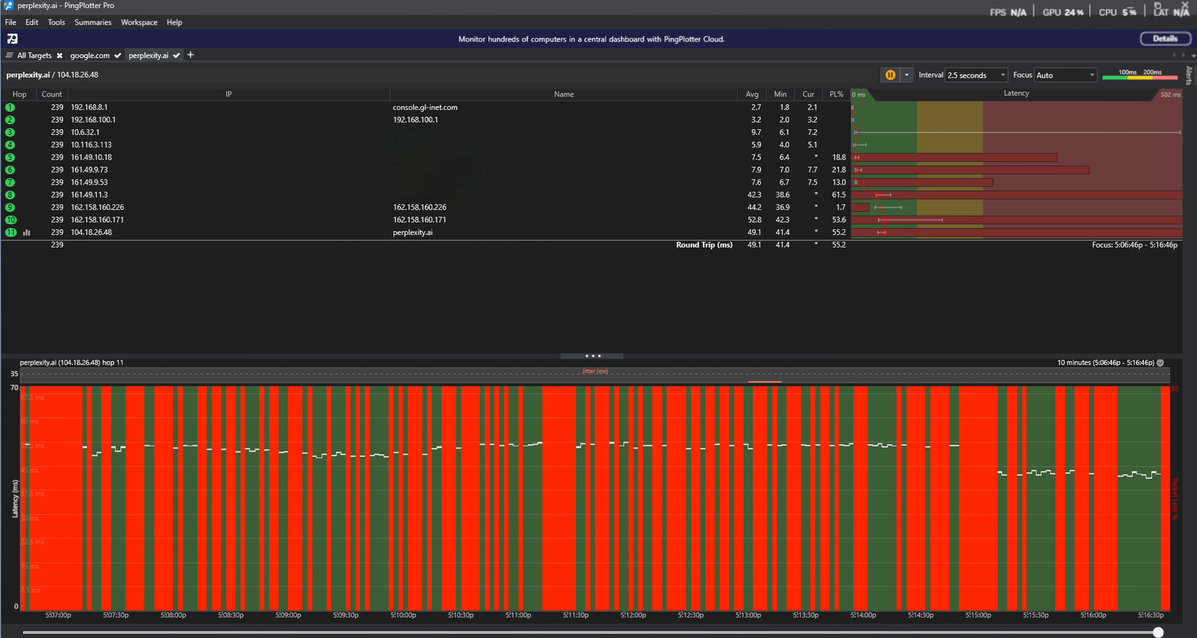Click the three-dot panel splitter handle
The image size is (1197, 638).
(x=593, y=356)
